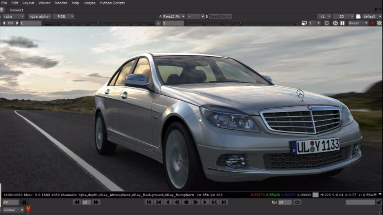Toggle the frame range lock icon

point(379,202)
